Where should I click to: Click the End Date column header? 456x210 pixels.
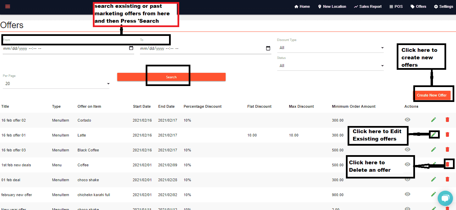coord(166,106)
